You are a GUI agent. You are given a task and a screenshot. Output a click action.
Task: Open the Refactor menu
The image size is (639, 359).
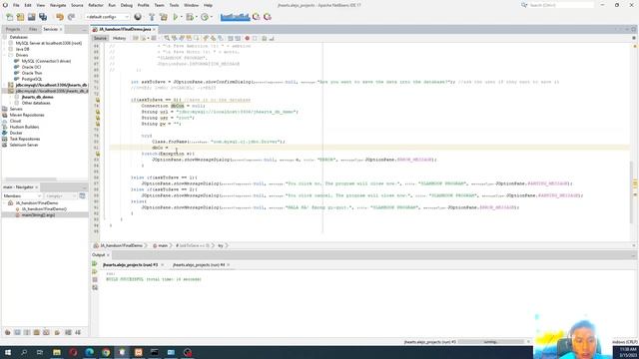coord(96,5)
